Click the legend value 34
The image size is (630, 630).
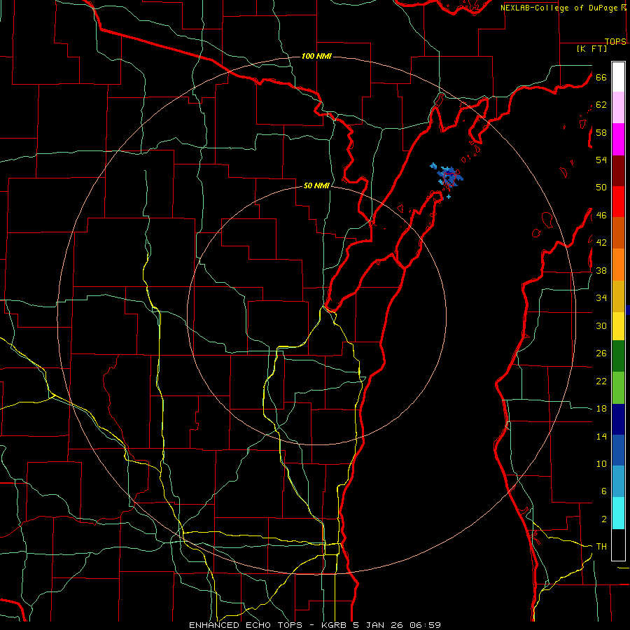pos(601,298)
